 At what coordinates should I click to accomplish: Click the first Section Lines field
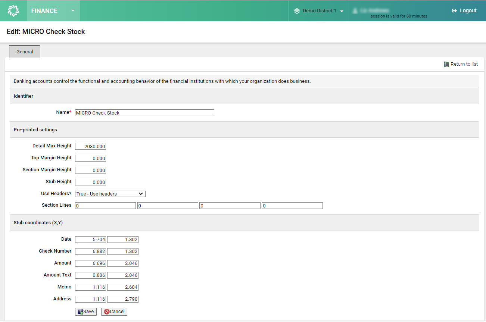105,205
